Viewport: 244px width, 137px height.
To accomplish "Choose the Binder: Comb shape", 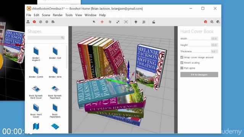I will click(36, 72).
